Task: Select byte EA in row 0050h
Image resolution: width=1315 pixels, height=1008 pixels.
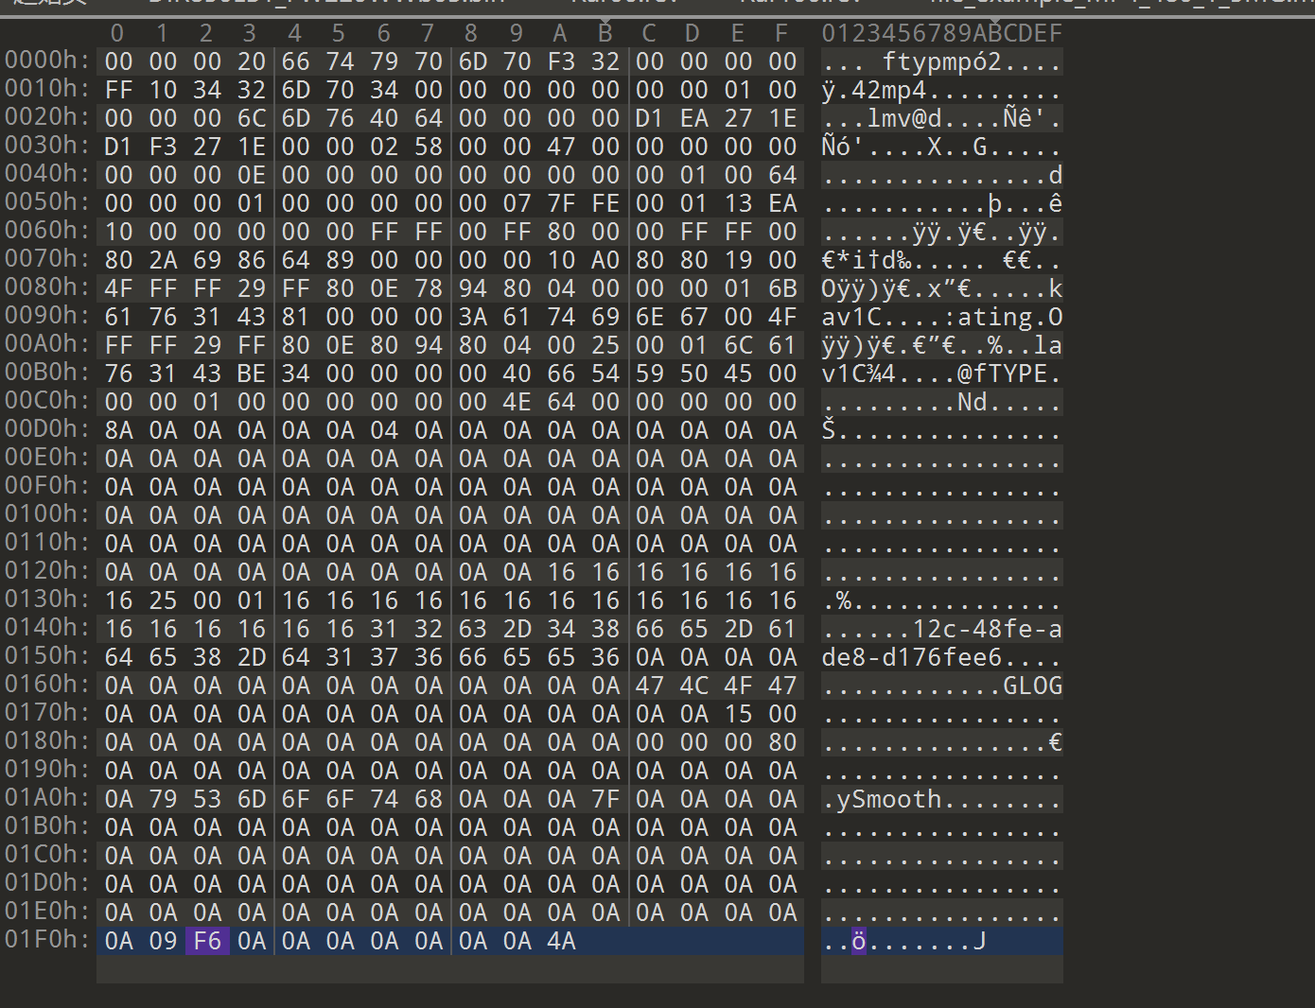Action: tap(782, 203)
